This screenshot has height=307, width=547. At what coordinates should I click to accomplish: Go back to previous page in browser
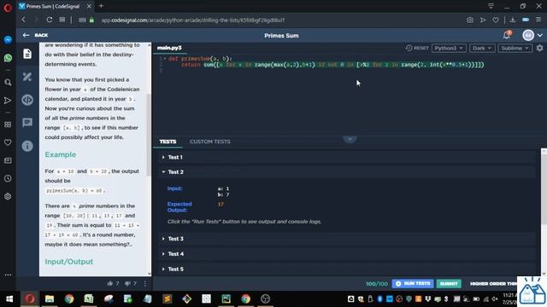click(x=24, y=20)
